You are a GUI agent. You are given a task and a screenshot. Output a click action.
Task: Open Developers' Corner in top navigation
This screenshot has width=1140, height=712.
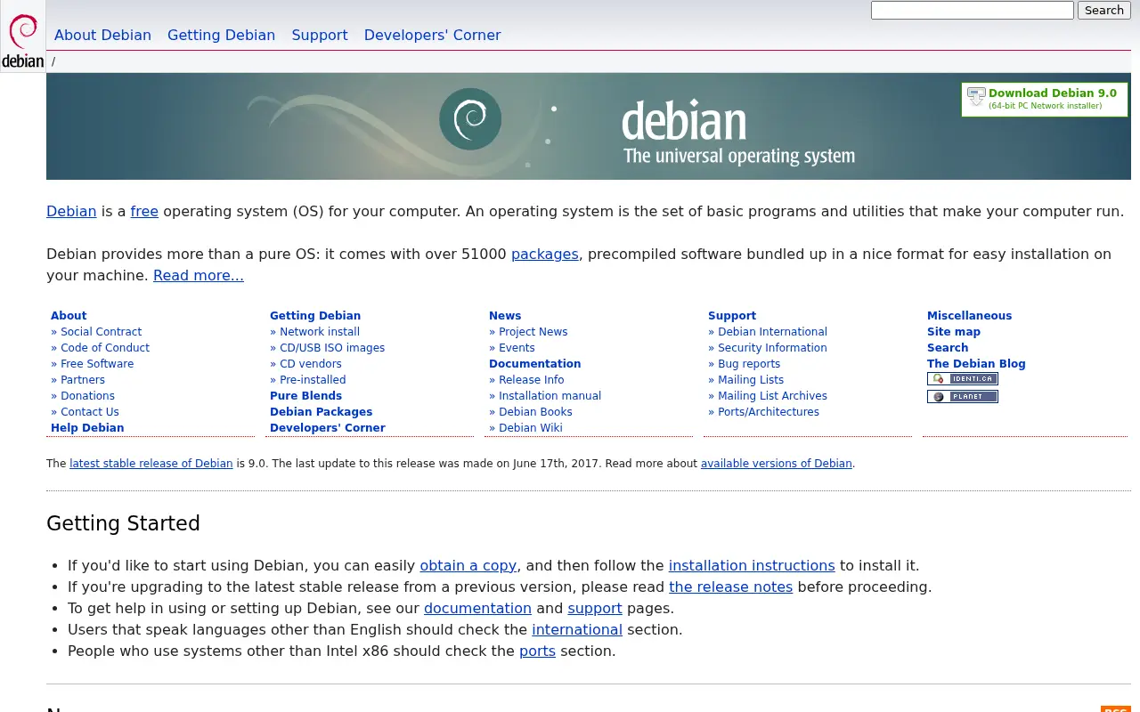[432, 35]
